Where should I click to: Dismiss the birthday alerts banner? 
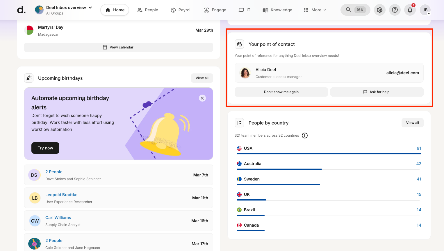coord(202,98)
